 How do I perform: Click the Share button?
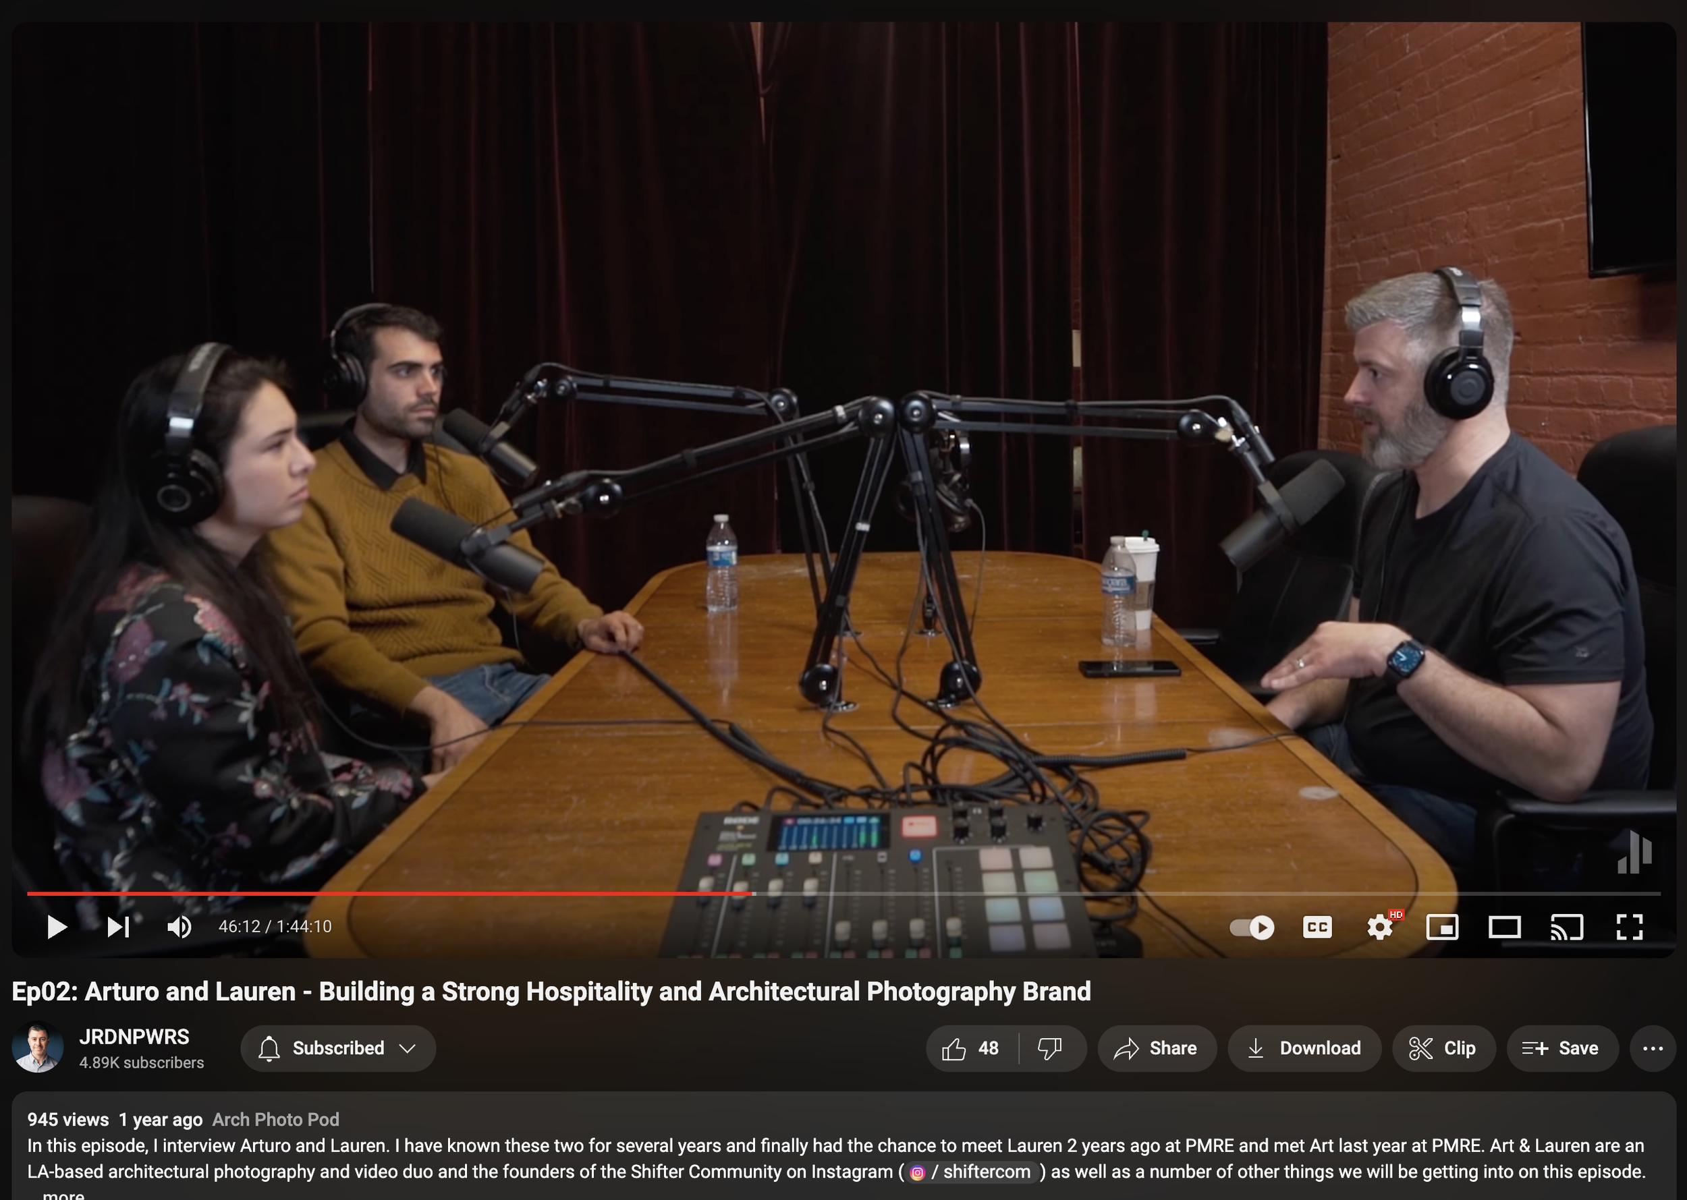[x=1157, y=1048]
